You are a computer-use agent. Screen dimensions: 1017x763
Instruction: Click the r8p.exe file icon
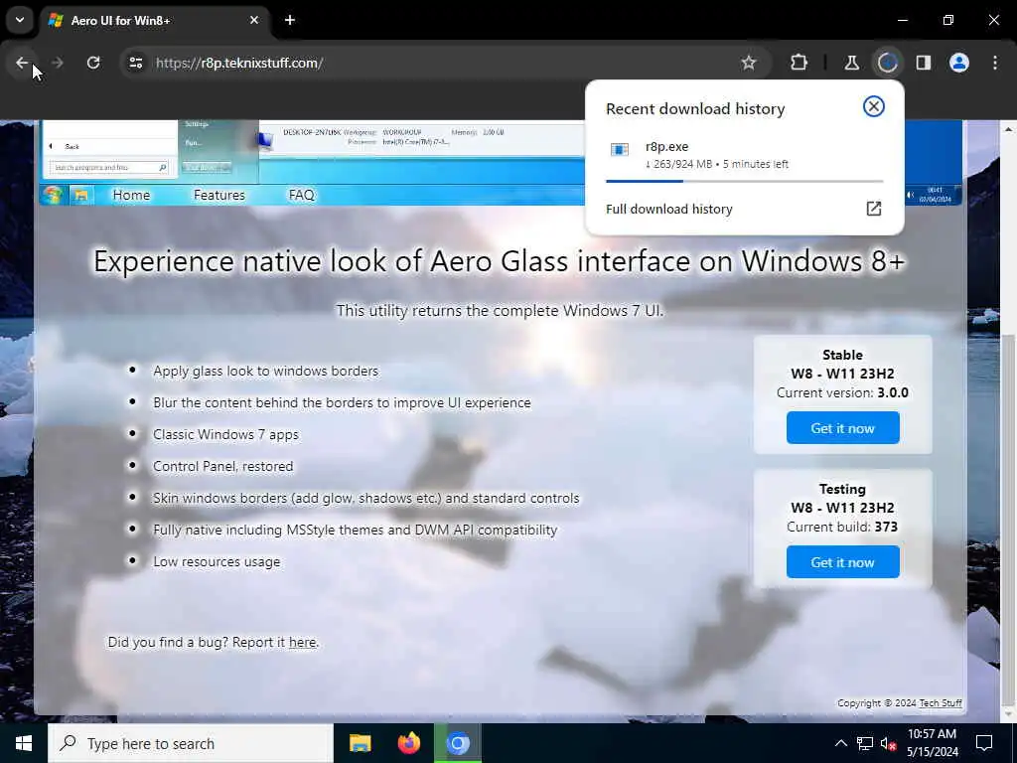coord(620,150)
